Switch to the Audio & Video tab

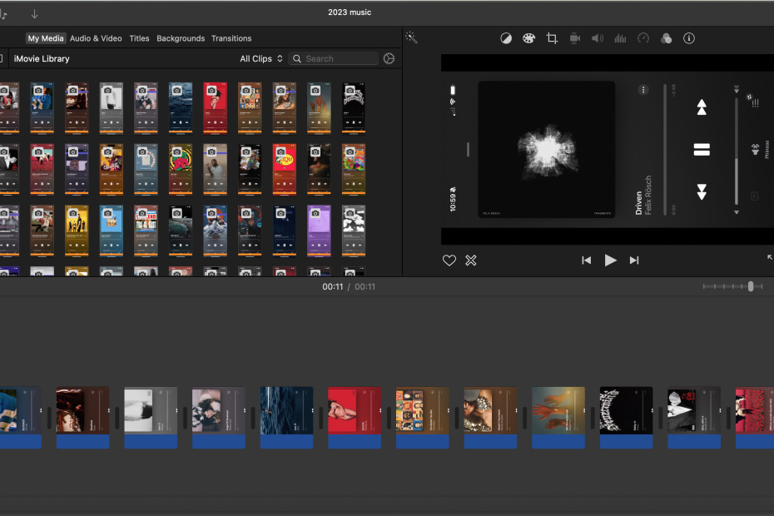96,38
